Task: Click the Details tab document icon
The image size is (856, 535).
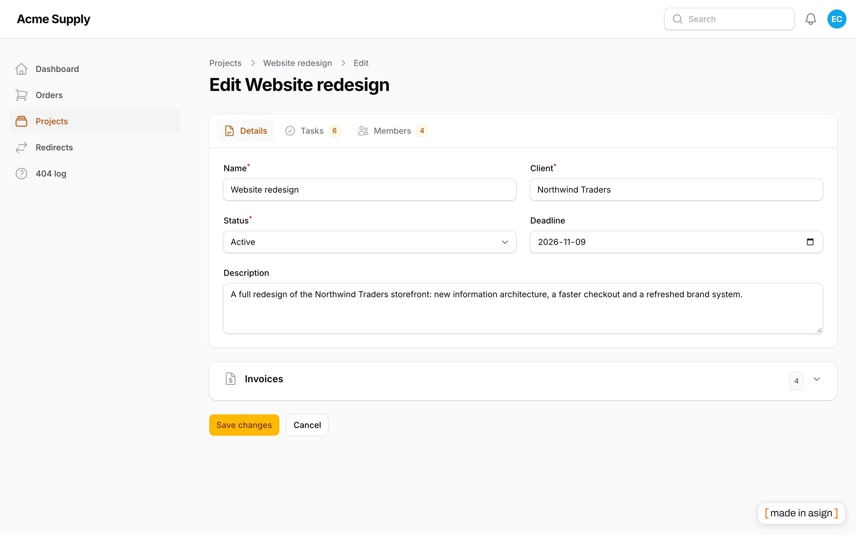Action: [229, 131]
